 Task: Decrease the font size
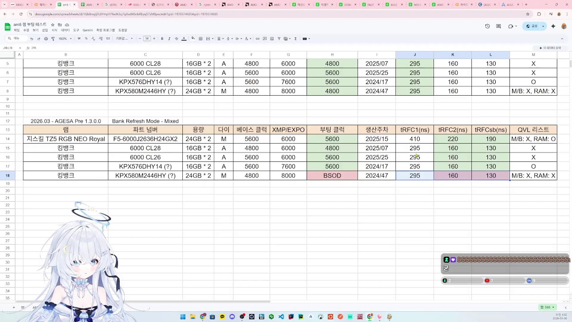140,38
